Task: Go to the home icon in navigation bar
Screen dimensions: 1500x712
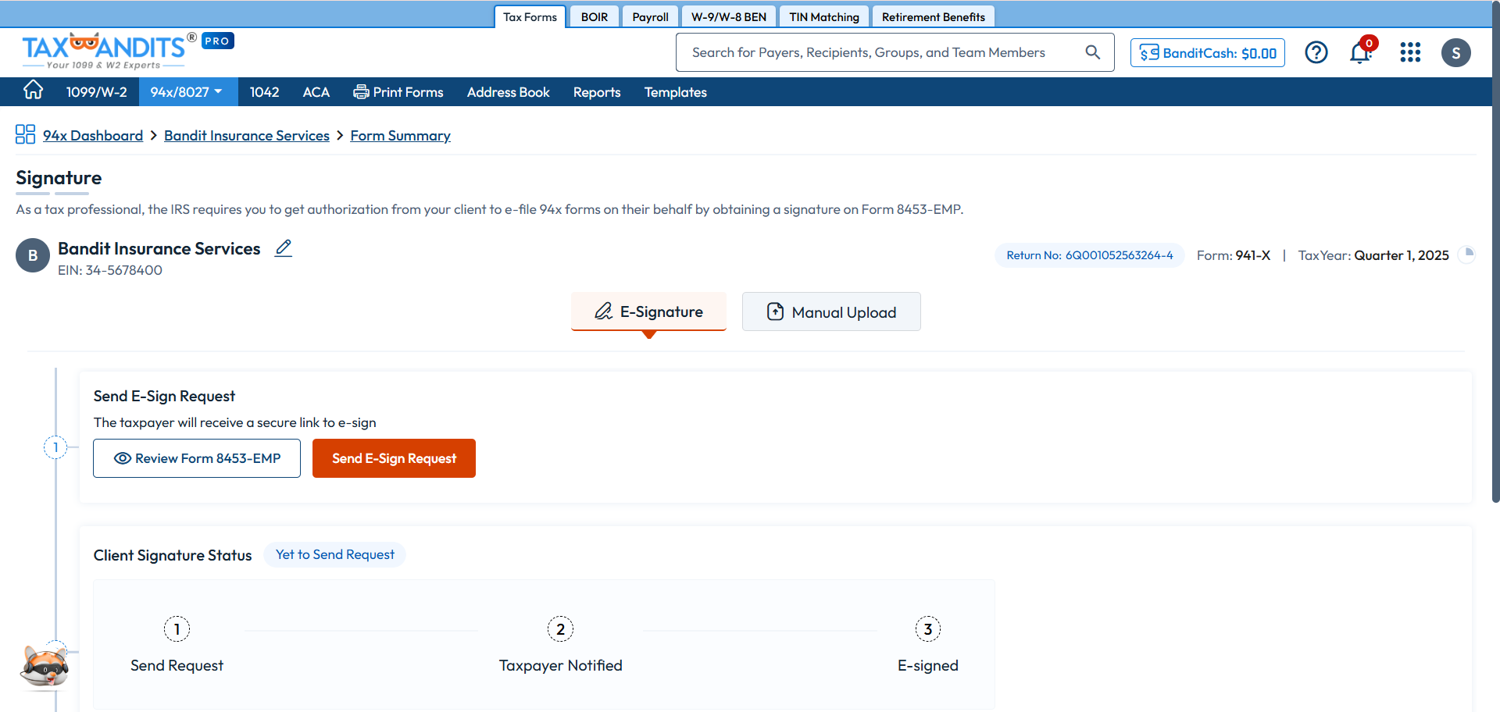Action: [x=33, y=91]
